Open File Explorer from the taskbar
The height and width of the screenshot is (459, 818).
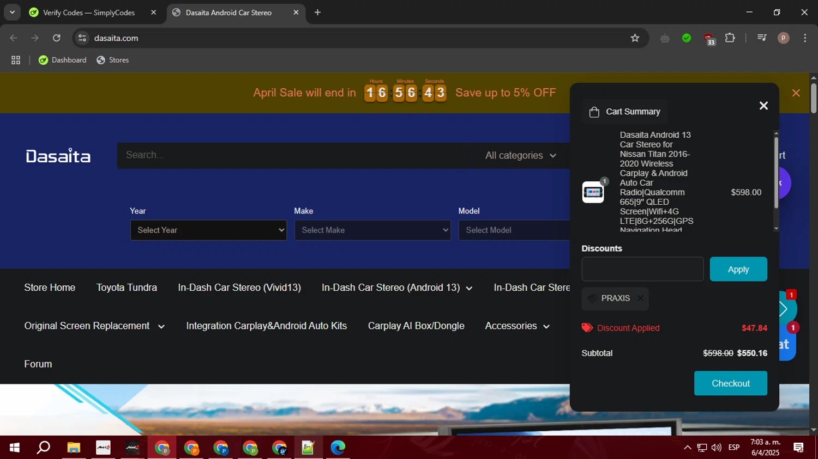74,448
